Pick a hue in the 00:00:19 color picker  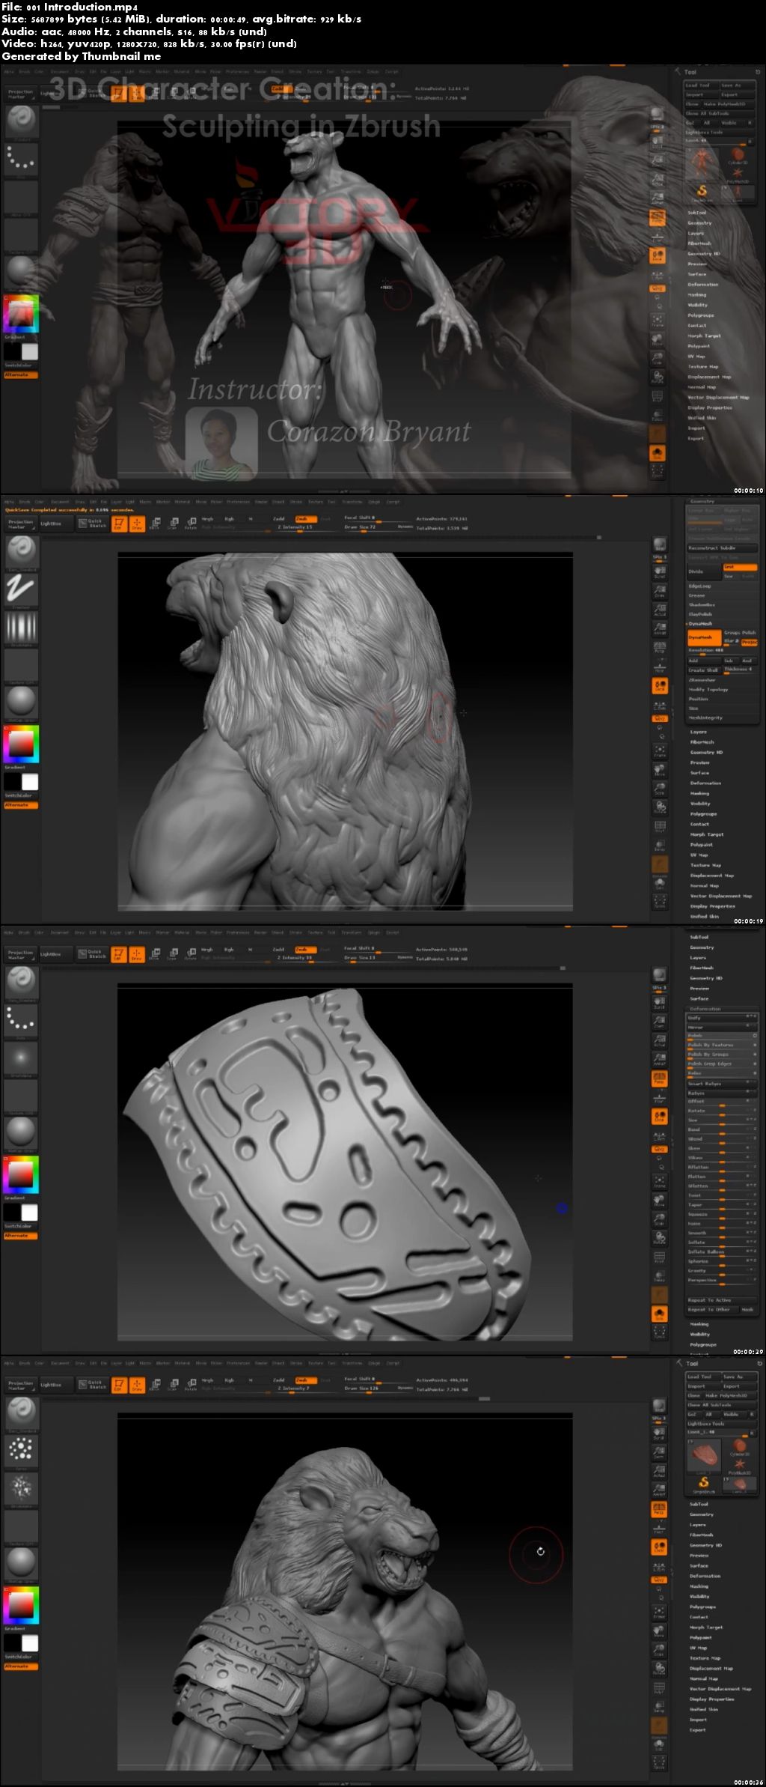21,744
